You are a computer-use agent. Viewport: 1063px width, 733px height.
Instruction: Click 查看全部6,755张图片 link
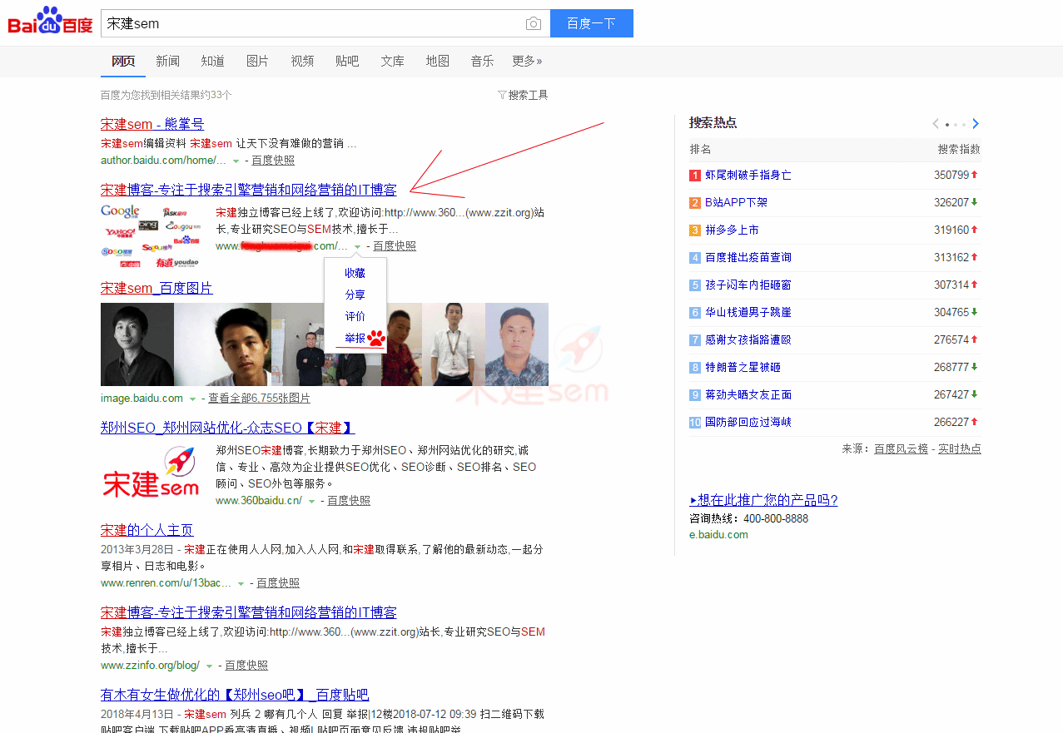pos(259,399)
